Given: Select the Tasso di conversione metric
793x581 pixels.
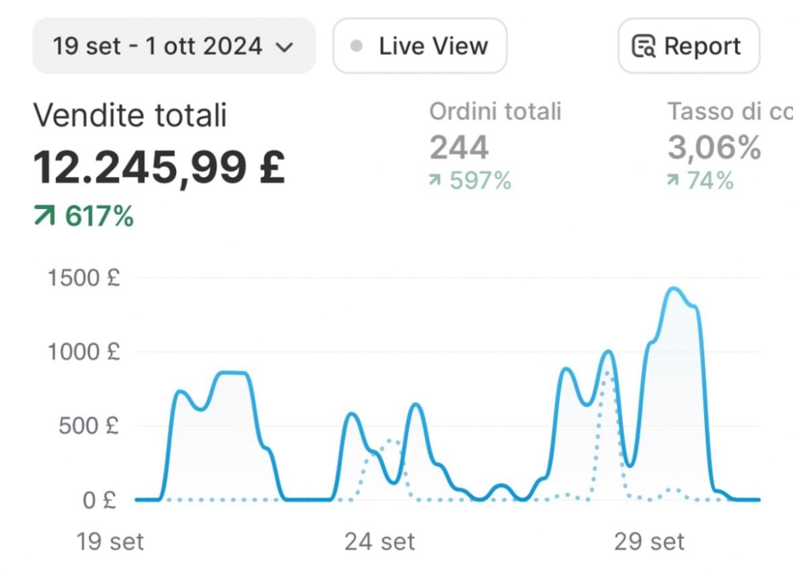Looking at the screenshot, I should tap(729, 111).
